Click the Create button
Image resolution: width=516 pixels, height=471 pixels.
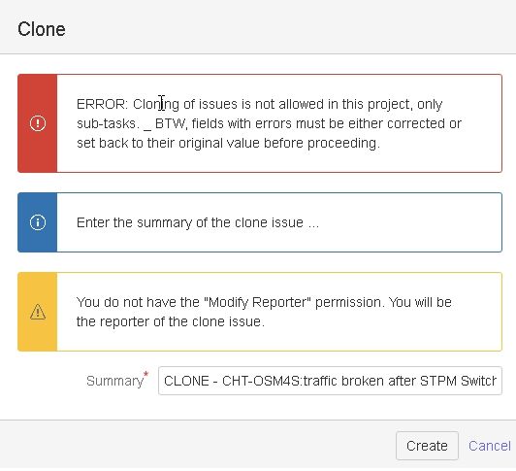[x=427, y=446]
